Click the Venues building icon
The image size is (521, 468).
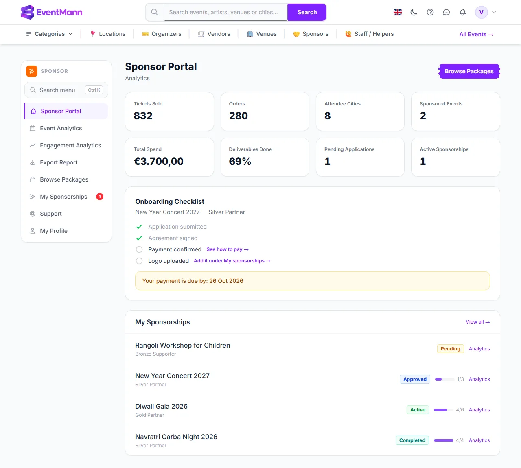(x=250, y=34)
